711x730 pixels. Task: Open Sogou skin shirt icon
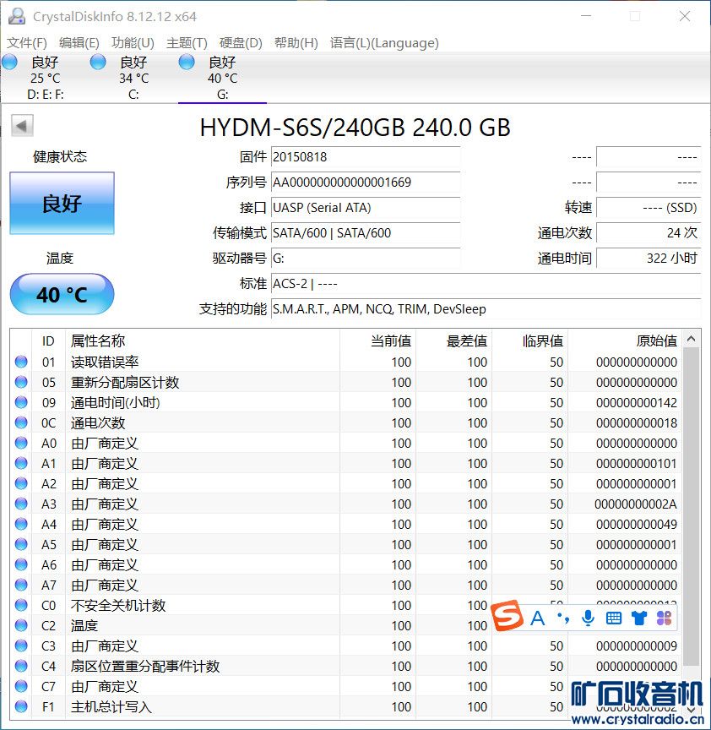pos(639,618)
